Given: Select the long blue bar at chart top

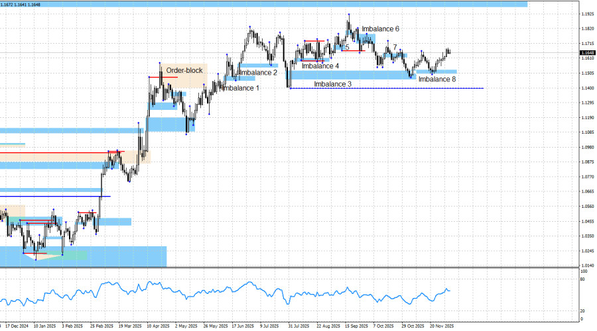Looking at the screenshot, I should pyautogui.click(x=263, y=4).
